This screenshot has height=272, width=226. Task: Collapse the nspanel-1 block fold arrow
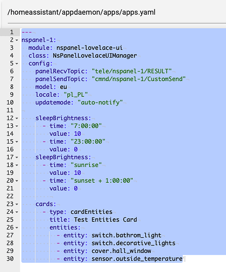click(17, 40)
